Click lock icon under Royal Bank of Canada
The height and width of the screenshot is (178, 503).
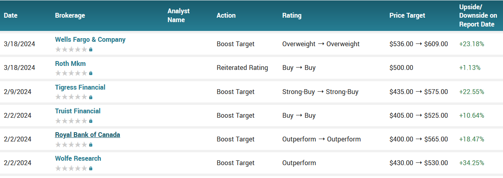[91, 144]
